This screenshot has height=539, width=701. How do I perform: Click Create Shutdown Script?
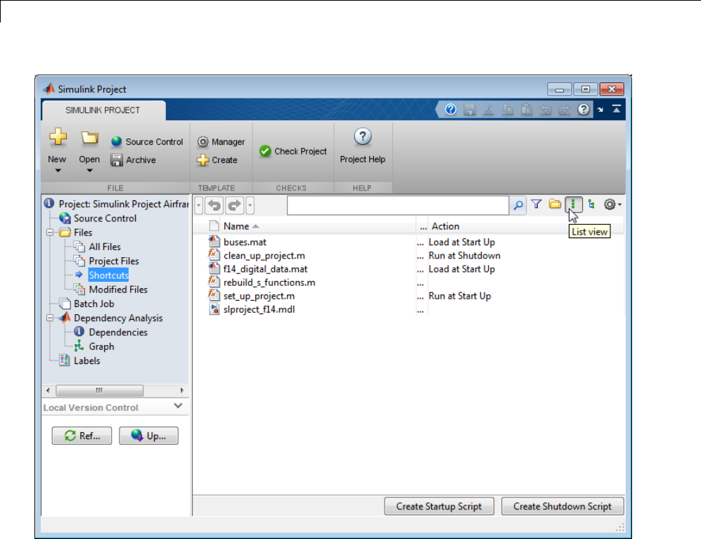[x=562, y=507]
